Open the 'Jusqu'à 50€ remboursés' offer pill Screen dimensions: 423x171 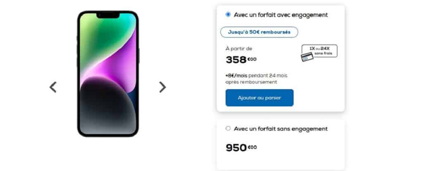point(259,32)
